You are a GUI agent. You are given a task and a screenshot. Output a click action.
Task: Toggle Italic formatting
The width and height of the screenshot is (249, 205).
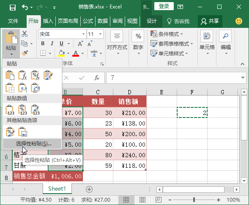pyautogui.click(x=52, y=44)
